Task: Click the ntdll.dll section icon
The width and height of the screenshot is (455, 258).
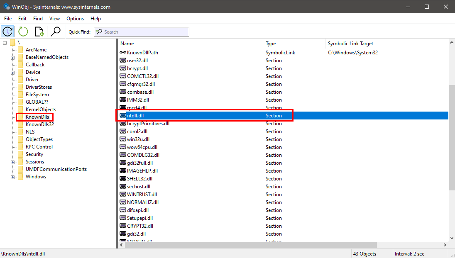Action: tap(123, 115)
